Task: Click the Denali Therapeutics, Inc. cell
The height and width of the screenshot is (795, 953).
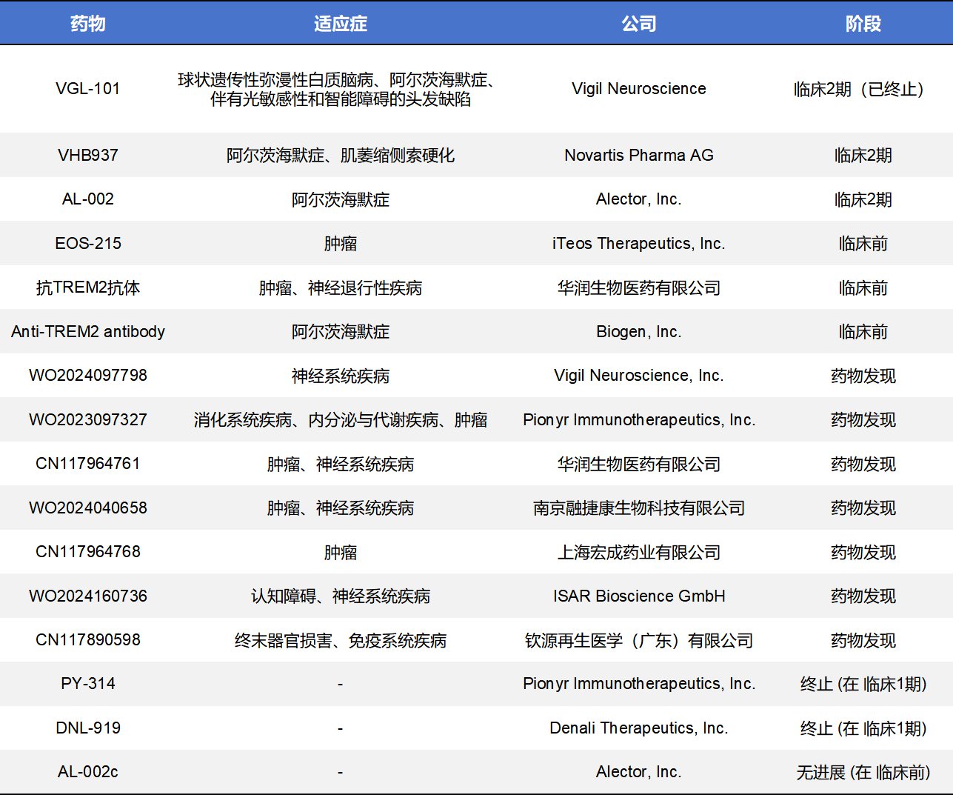Action: [x=638, y=728]
